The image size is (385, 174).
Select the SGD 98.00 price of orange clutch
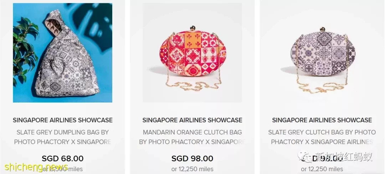click(x=192, y=159)
